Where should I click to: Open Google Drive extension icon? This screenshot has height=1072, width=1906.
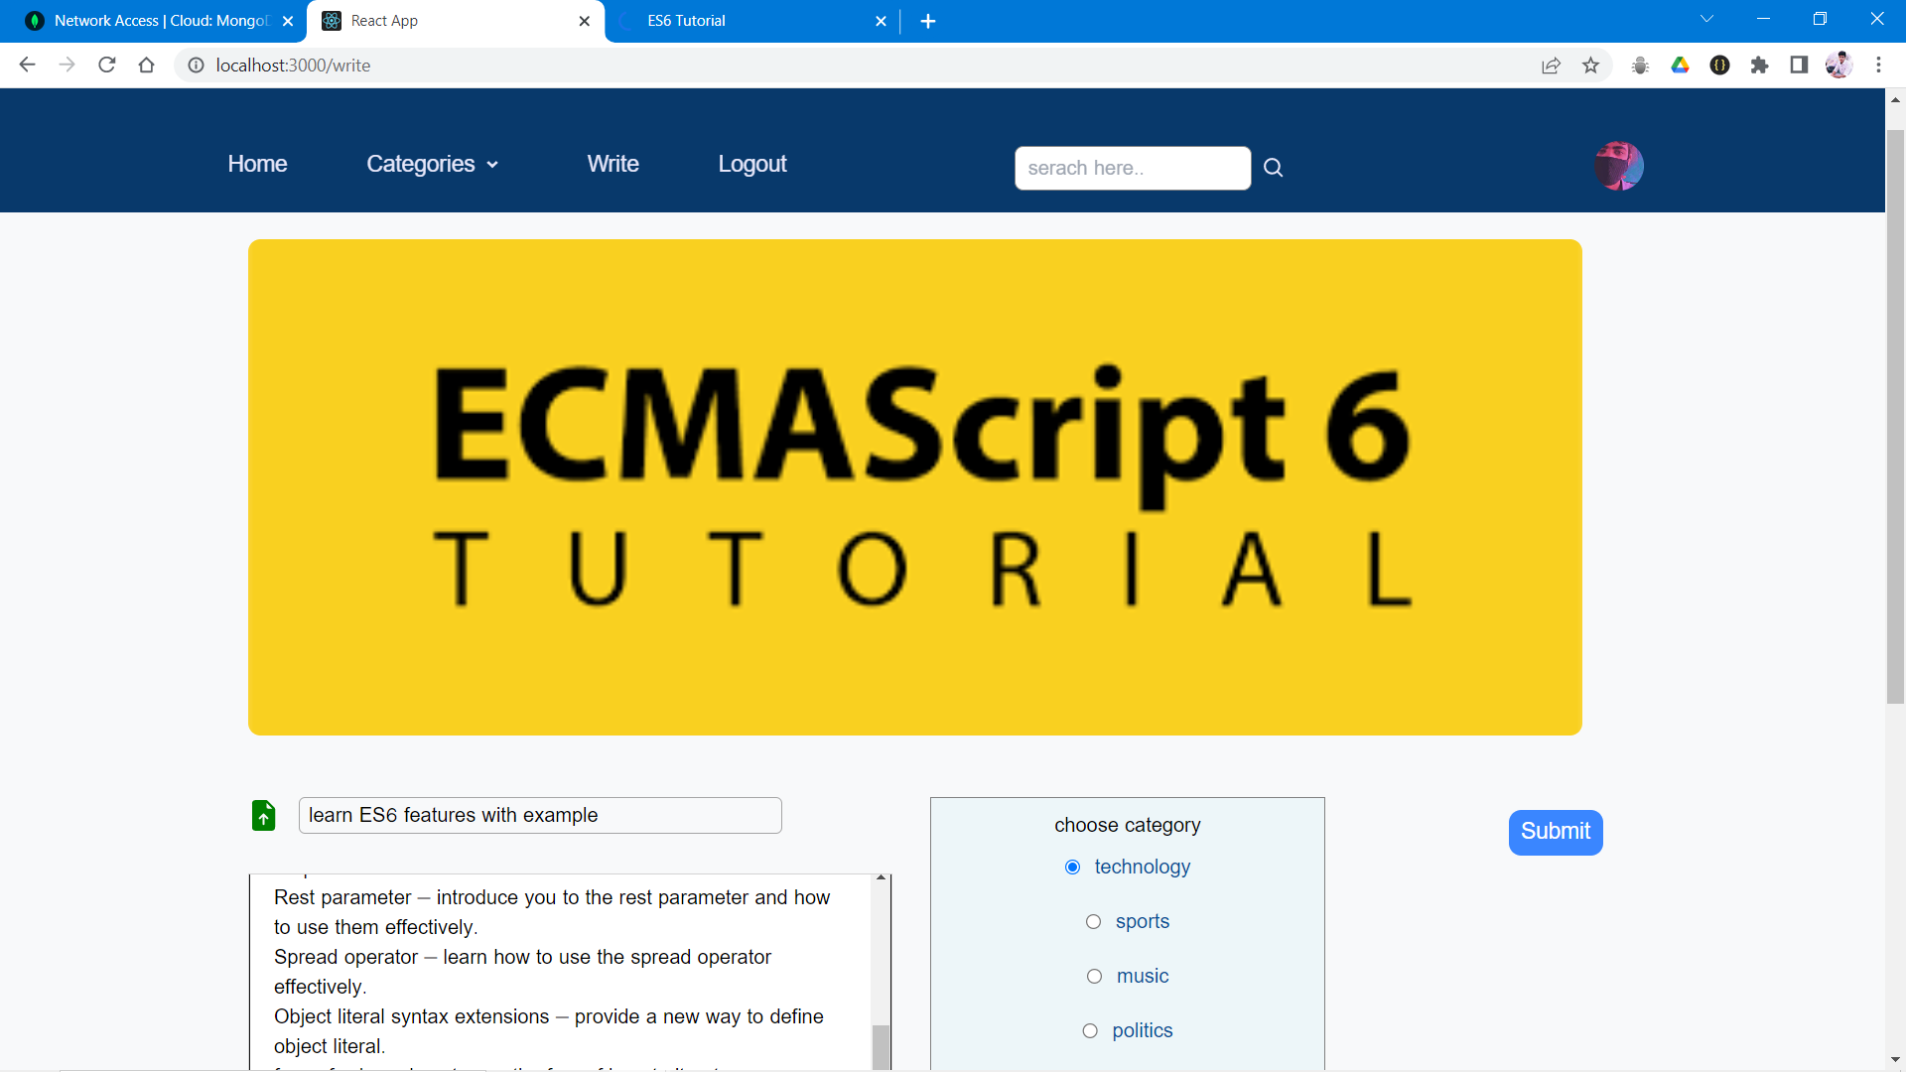1680,66
